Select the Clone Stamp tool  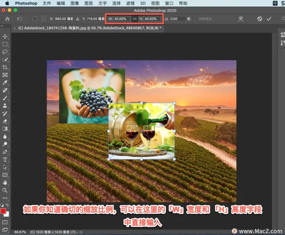point(5,106)
